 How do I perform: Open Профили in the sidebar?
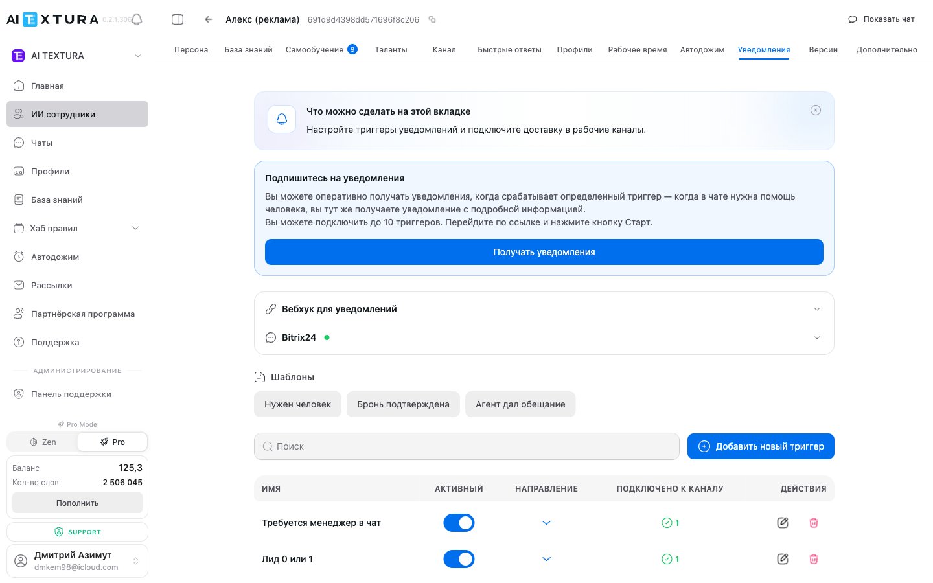click(x=78, y=171)
